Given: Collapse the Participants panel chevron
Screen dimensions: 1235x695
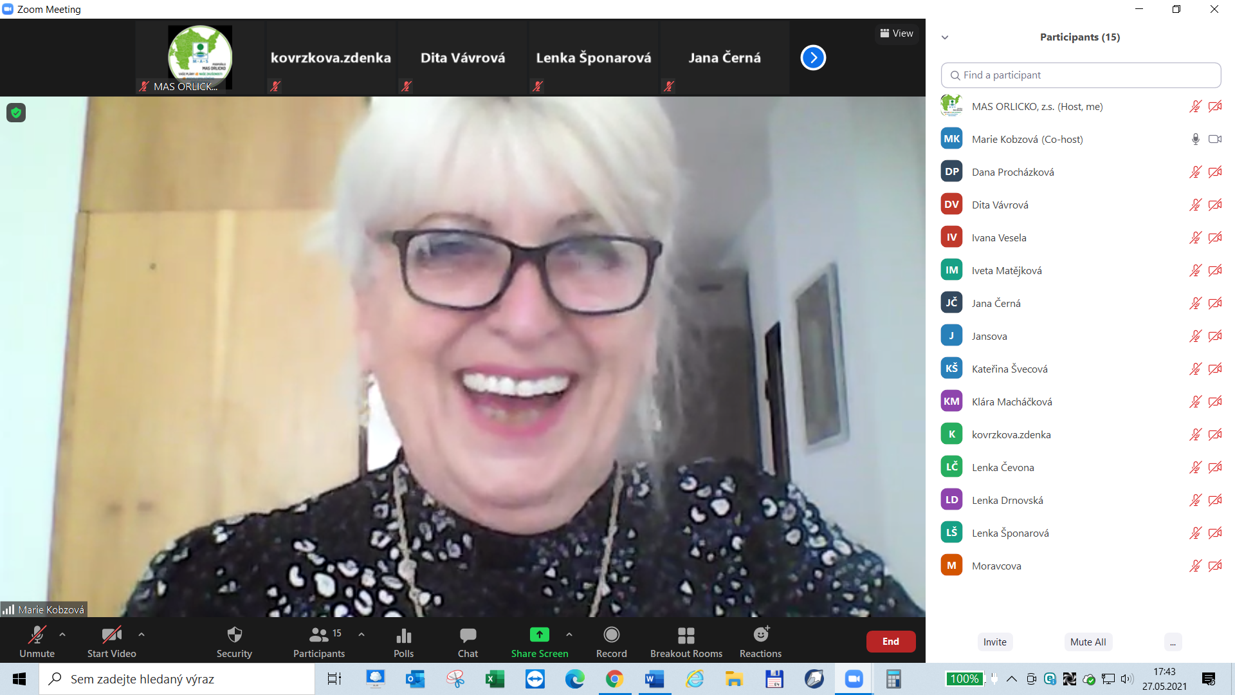Looking at the screenshot, I should [x=945, y=37].
